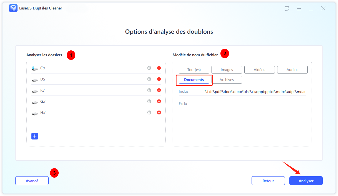The height and width of the screenshot is (196, 338).
Task: Toggle the lock icon for C:/ drive
Action: (149, 68)
